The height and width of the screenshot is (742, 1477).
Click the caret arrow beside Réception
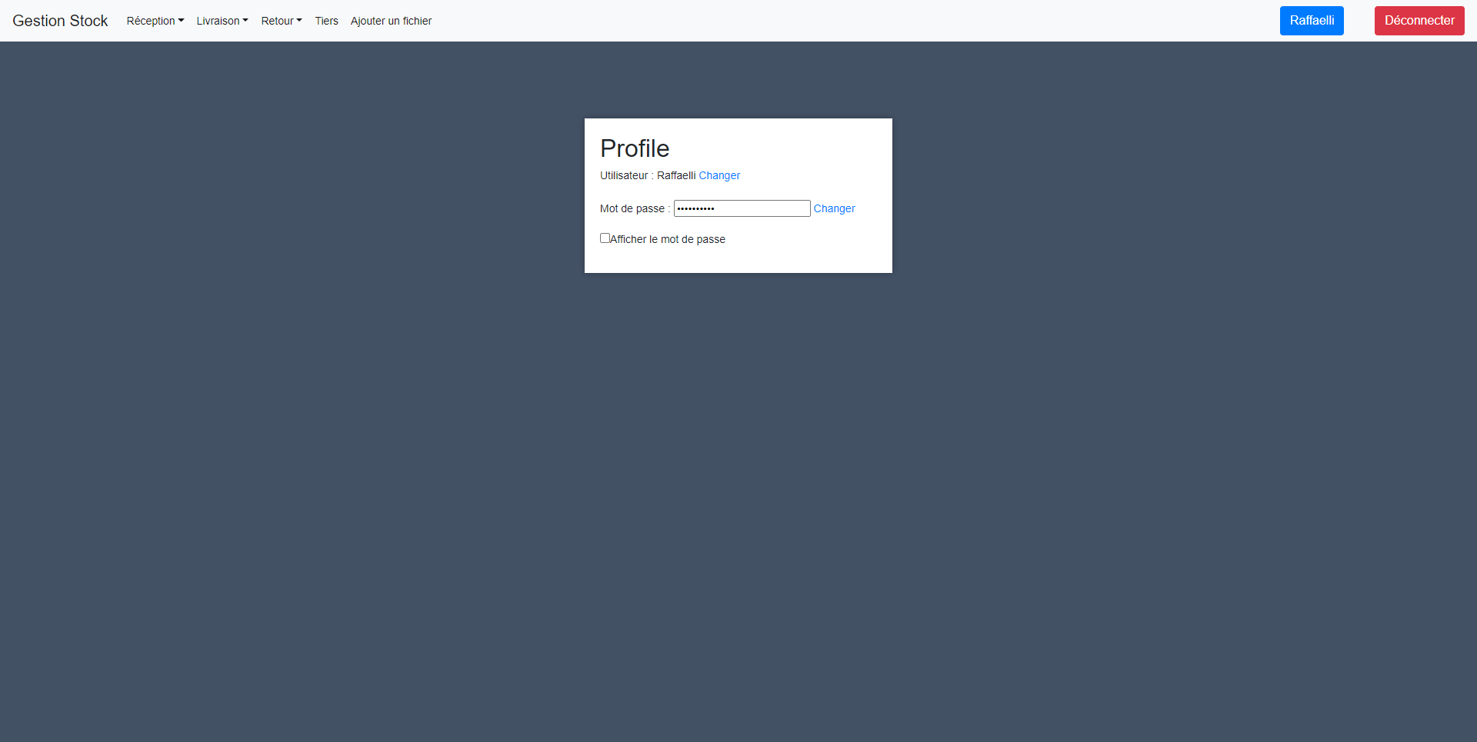point(182,21)
